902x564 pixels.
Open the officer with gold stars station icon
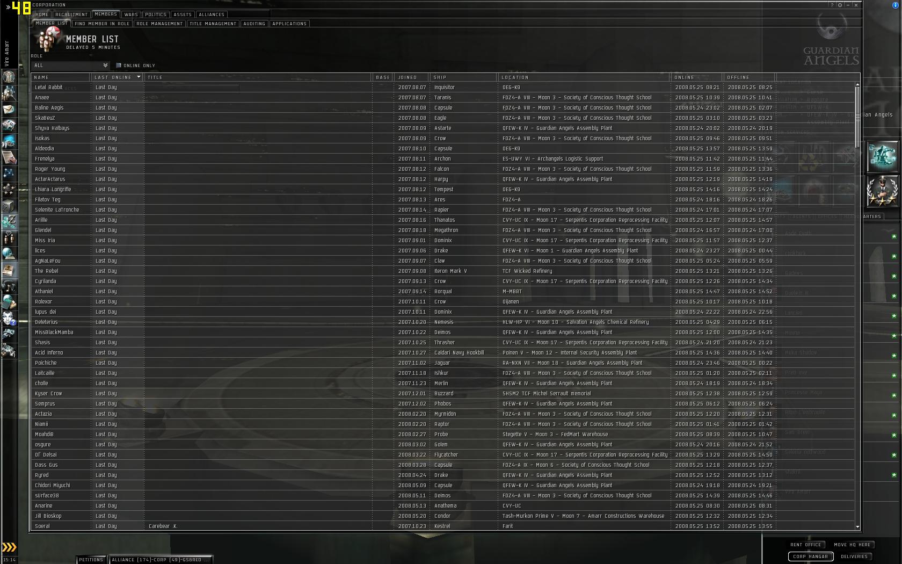point(882,191)
